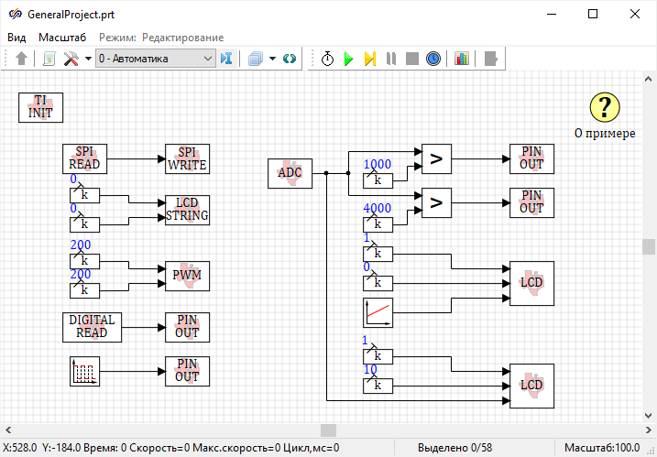Open the Вид menu
Screen dimensions: 657x457
(x=16, y=38)
